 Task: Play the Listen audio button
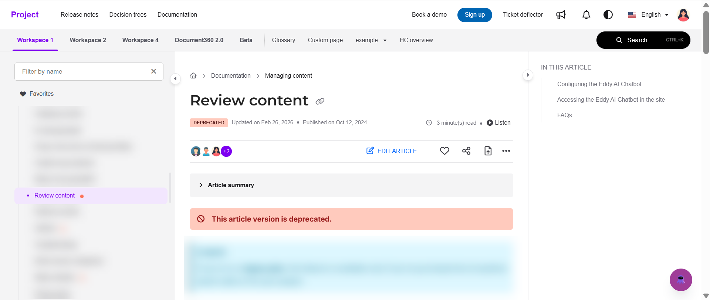tap(498, 123)
